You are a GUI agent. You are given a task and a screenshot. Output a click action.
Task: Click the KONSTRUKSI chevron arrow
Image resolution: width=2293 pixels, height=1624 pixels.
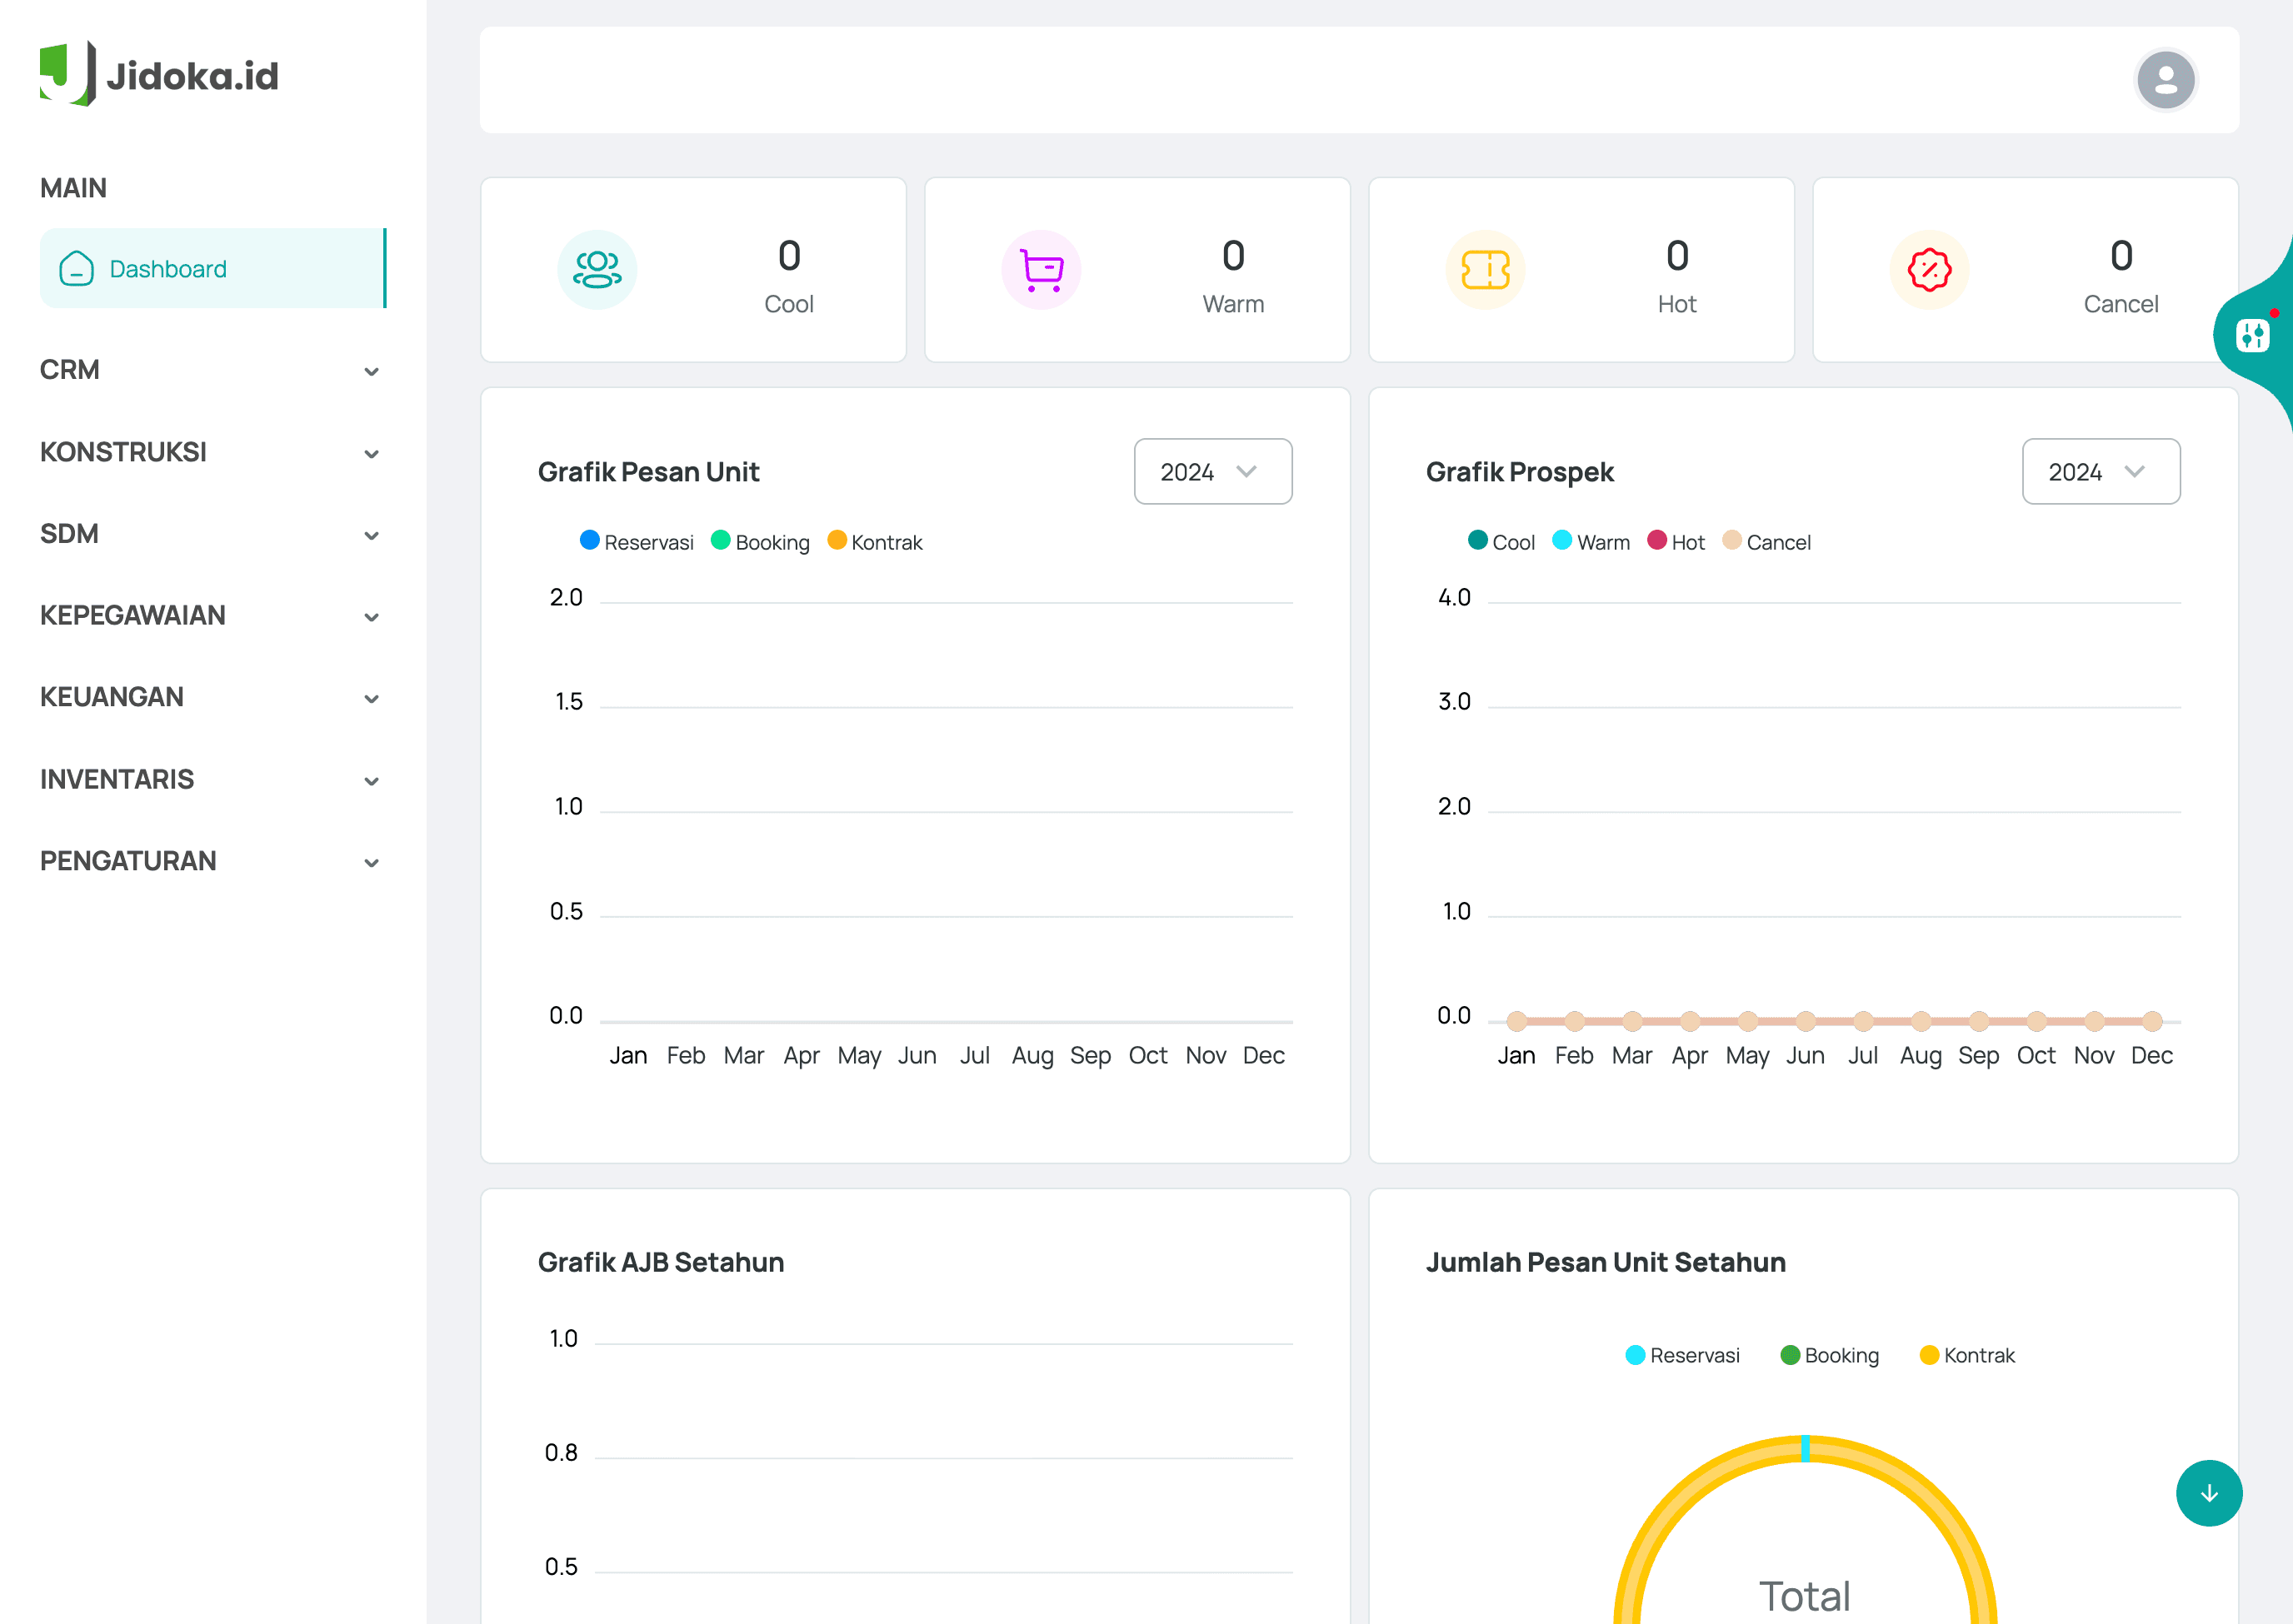tap(371, 454)
